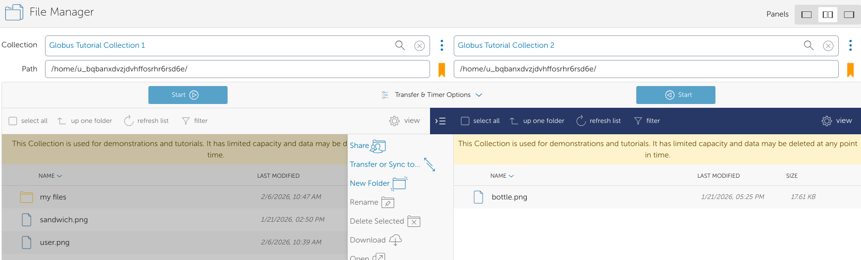Toggle NAME sort in right panel
Image resolution: width=861 pixels, height=260 pixels.
(x=502, y=176)
